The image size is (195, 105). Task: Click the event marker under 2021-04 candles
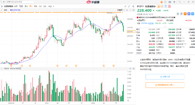pyautogui.click(x=57, y=66)
